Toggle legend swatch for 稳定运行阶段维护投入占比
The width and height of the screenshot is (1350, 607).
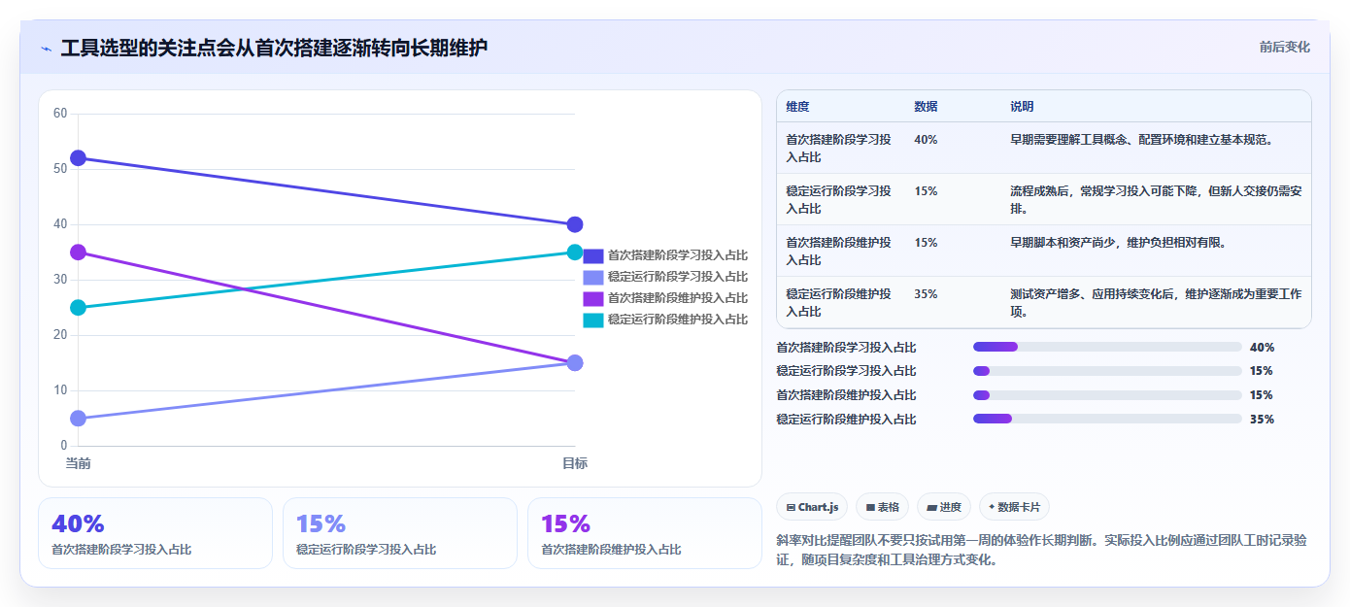point(592,320)
